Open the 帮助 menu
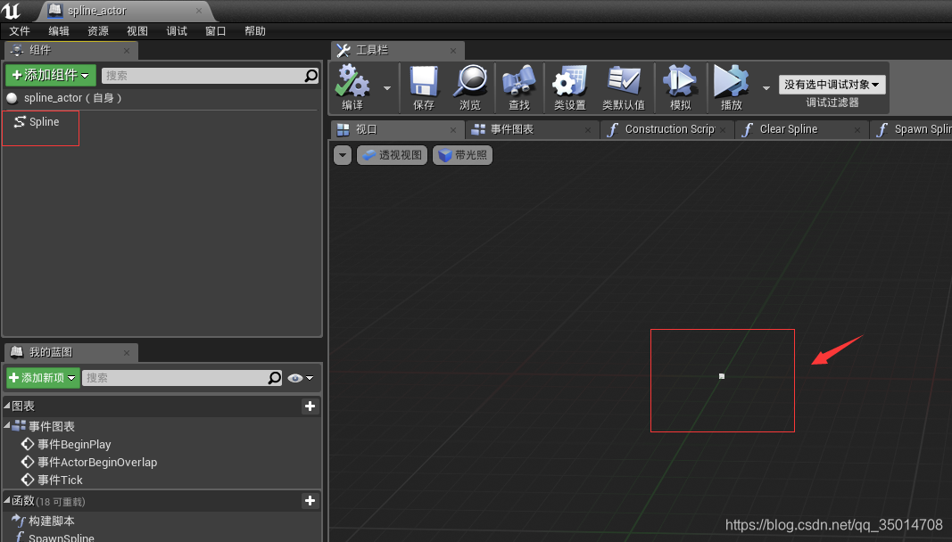952x542 pixels. (255, 31)
